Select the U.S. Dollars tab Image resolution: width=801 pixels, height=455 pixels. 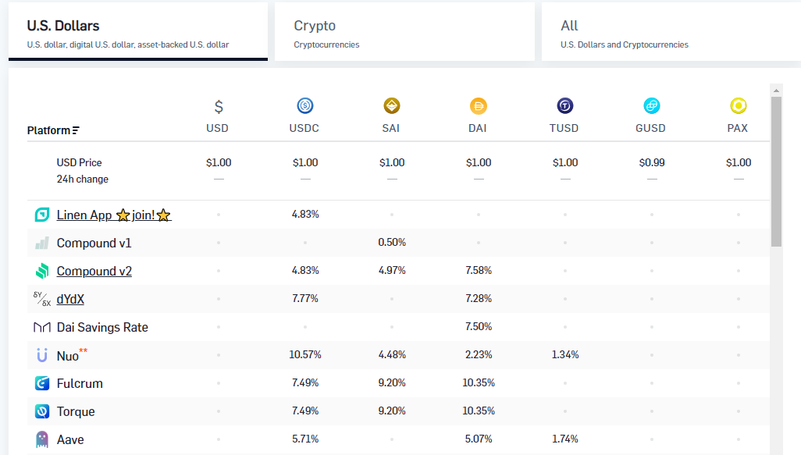[x=138, y=32]
